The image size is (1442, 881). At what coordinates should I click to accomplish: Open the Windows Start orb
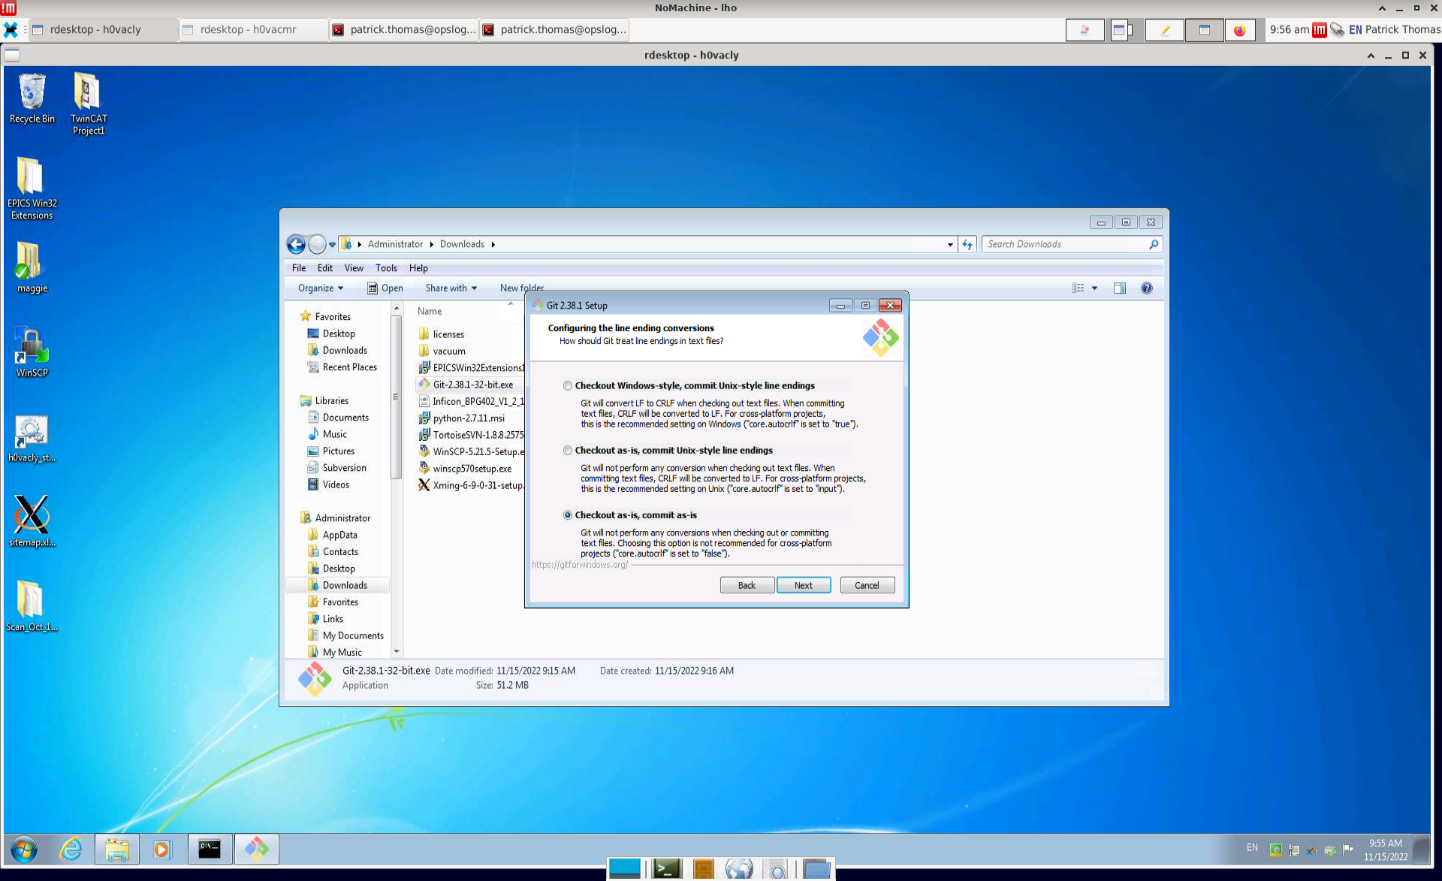point(24,849)
